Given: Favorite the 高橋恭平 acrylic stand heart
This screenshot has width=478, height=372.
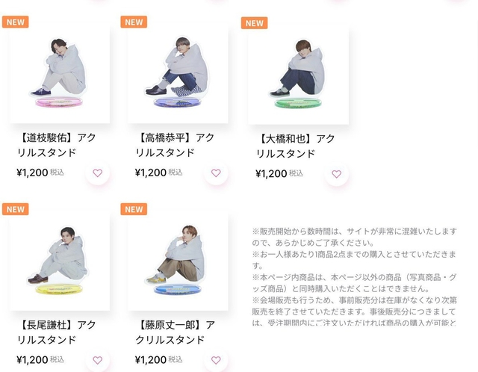Looking at the screenshot, I should tap(216, 173).
